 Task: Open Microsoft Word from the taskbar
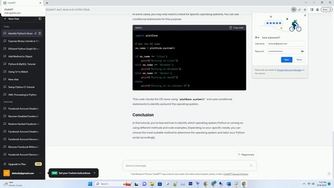229,184
